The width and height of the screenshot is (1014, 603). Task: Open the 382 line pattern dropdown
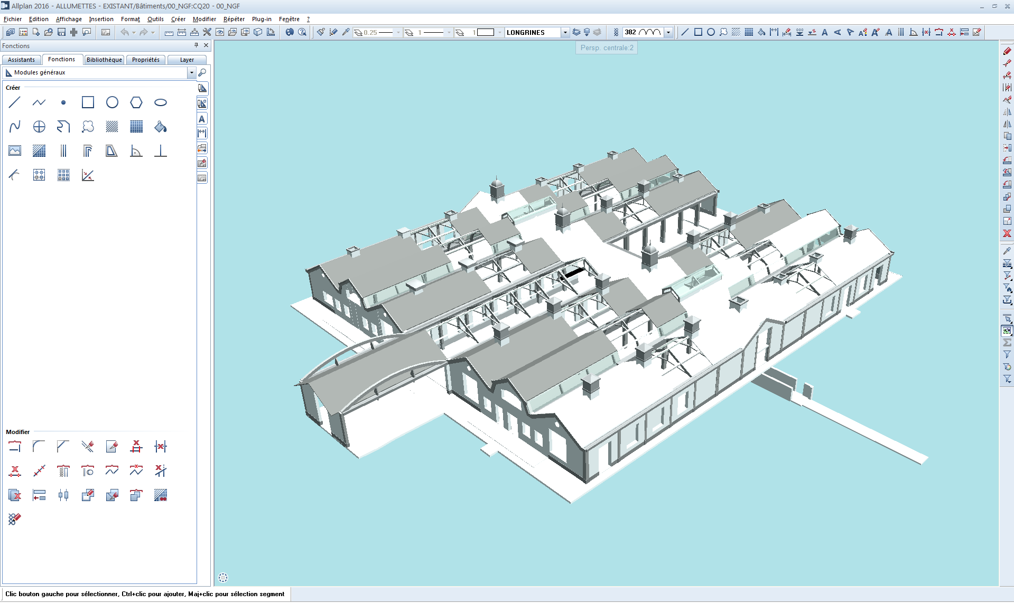pyautogui.click(x=668, y=33)
